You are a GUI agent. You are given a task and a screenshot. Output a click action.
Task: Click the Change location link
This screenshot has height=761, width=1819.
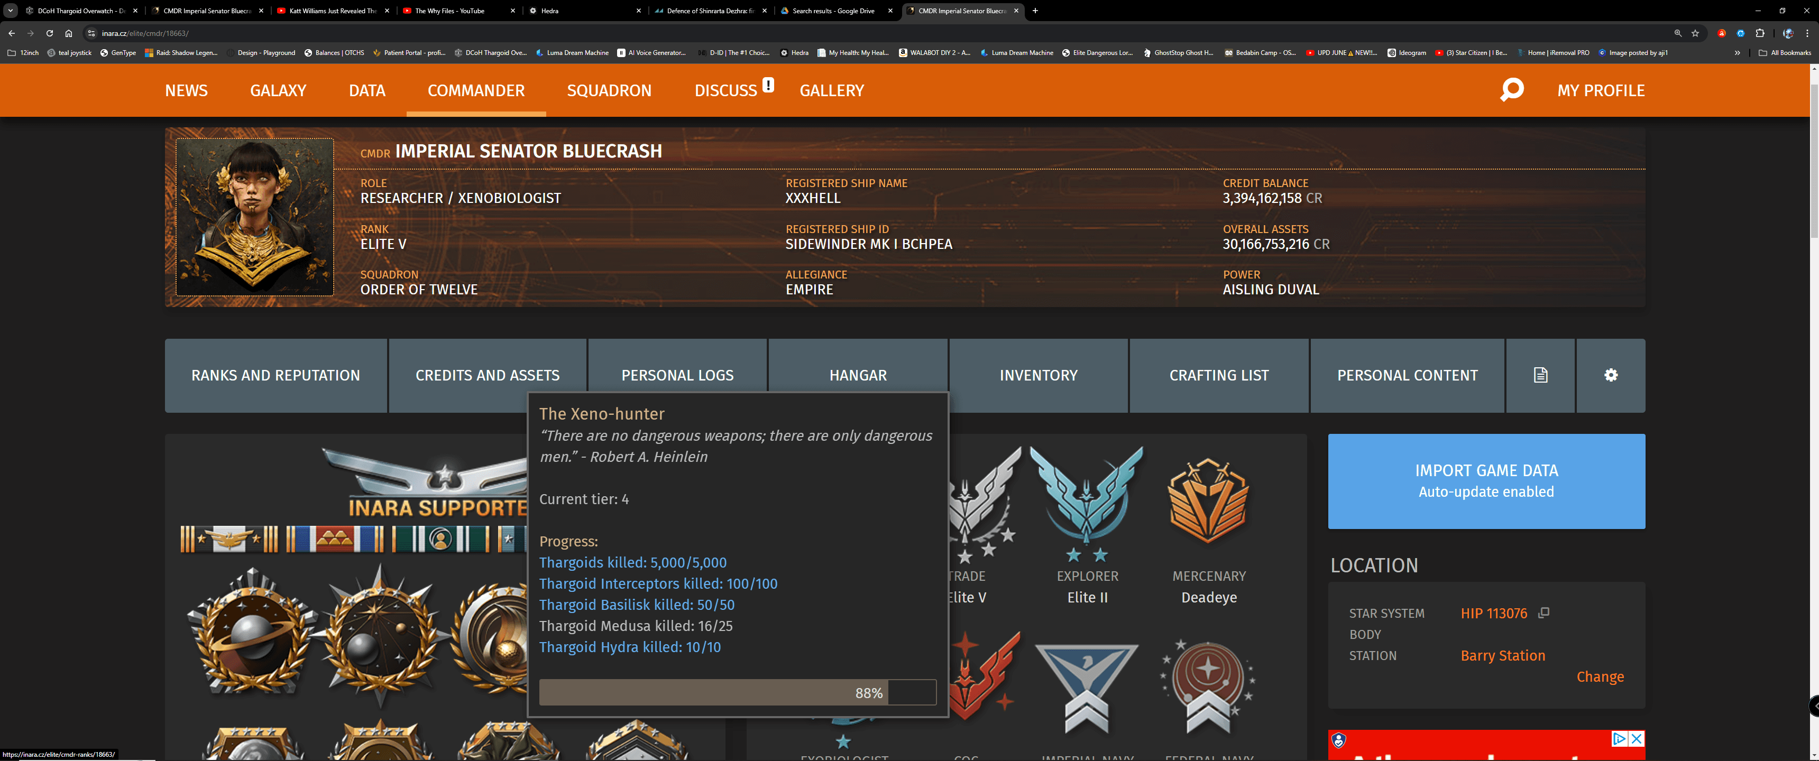(x=1600, y=676)
